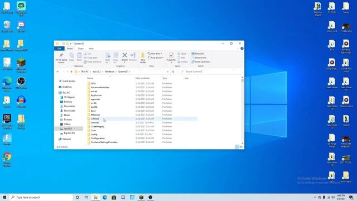Click Pin to Quick access in ribbon
The width and height of the screenshot is (357, 201).
coord(61,58)
